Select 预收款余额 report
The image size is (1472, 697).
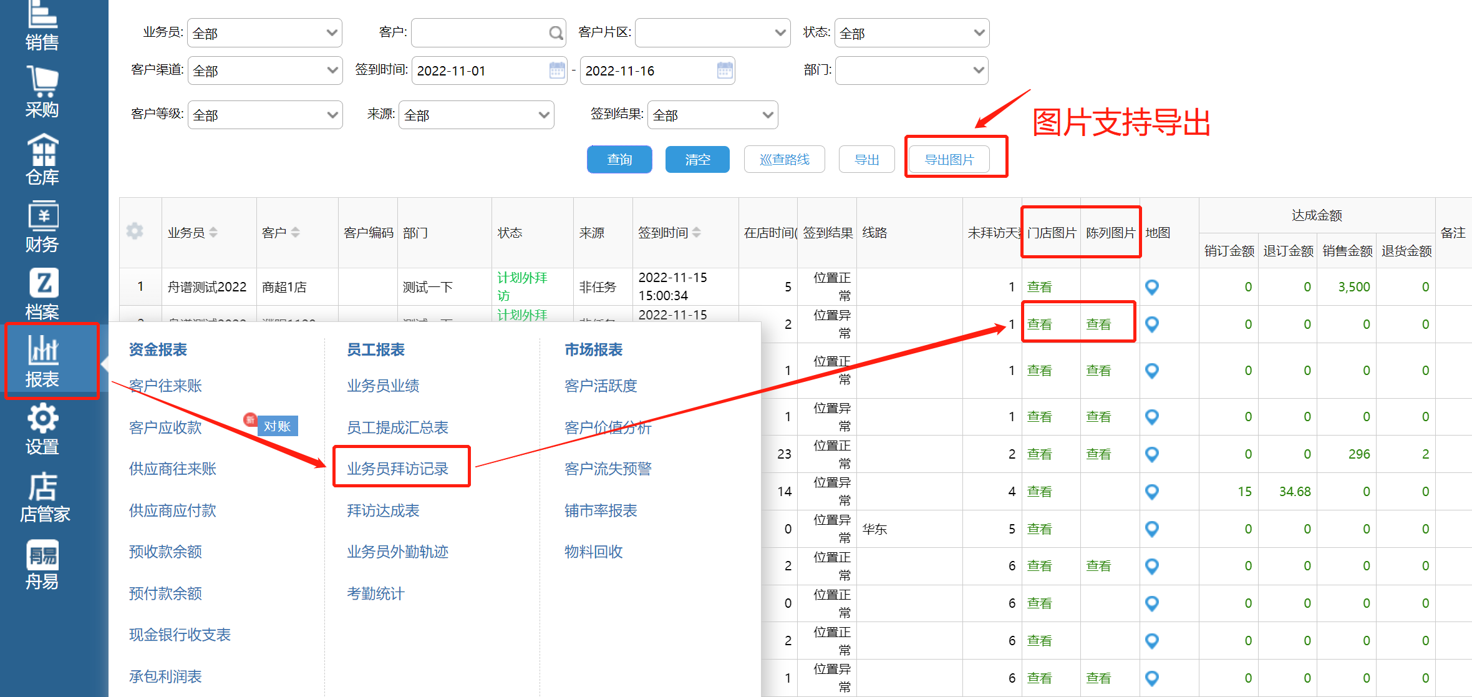(165, 552)
